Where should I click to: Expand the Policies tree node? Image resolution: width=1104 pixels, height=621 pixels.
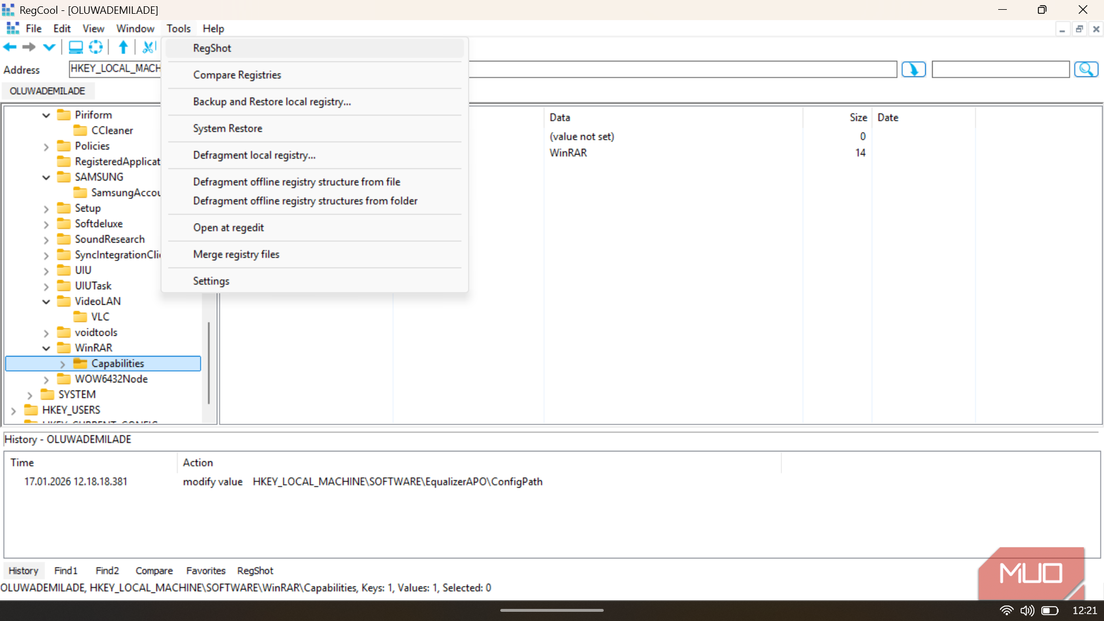46,147
